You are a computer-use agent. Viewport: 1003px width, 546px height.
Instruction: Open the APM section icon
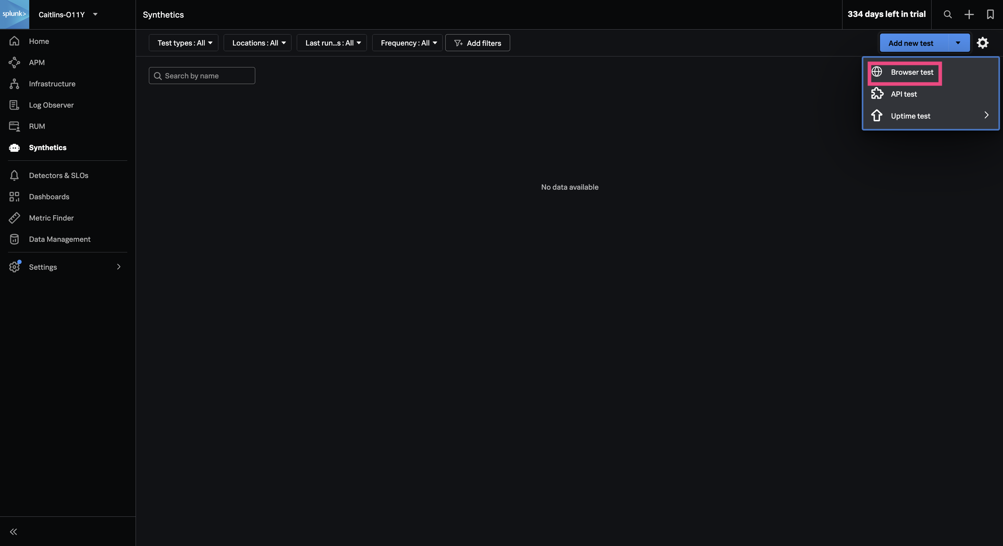pyautogui.click(x=14, y=62)
